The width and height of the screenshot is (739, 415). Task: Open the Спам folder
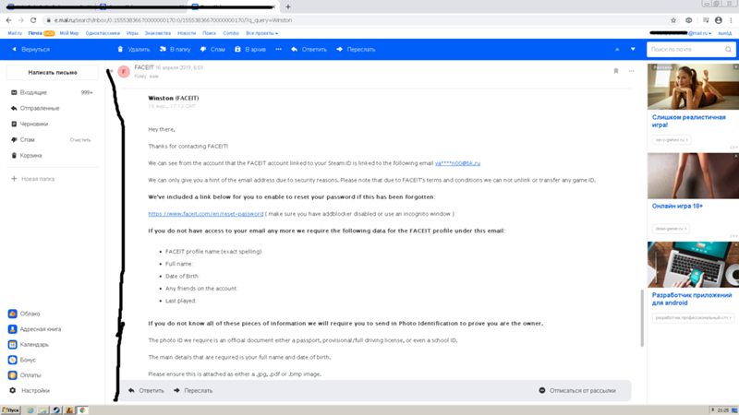[27, 140]
